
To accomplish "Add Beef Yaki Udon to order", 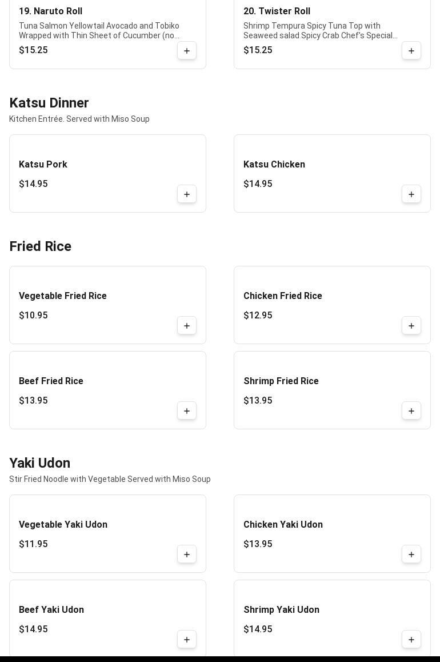I will (x=187, y=640).
